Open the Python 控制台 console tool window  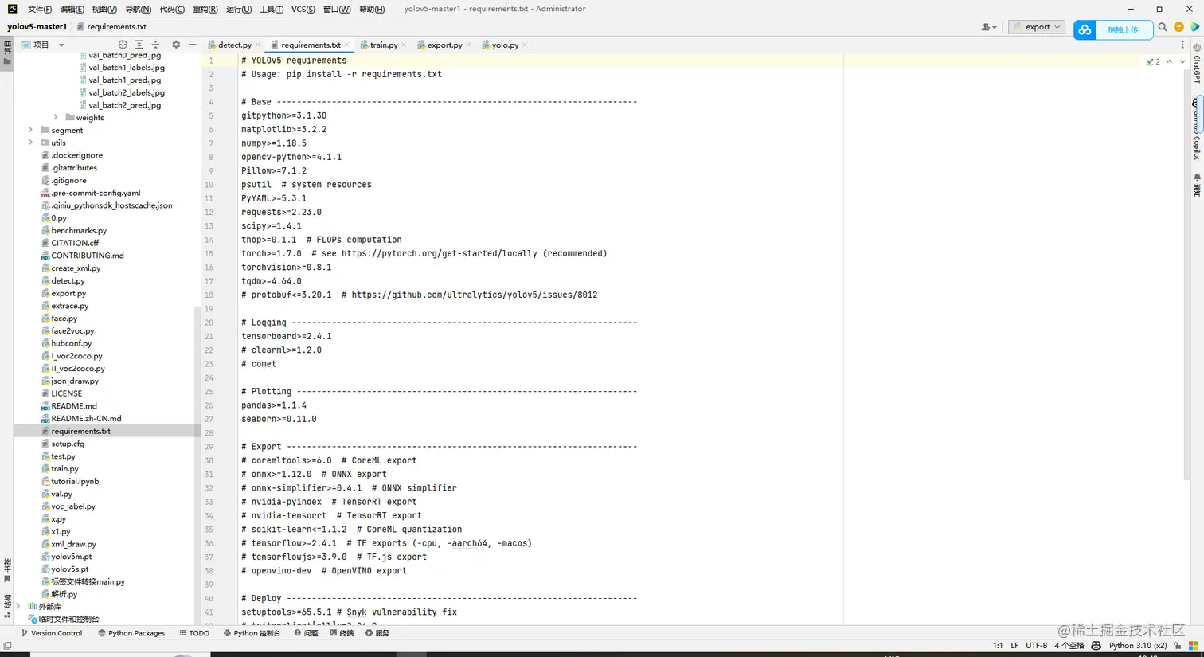tap(252, 633)
